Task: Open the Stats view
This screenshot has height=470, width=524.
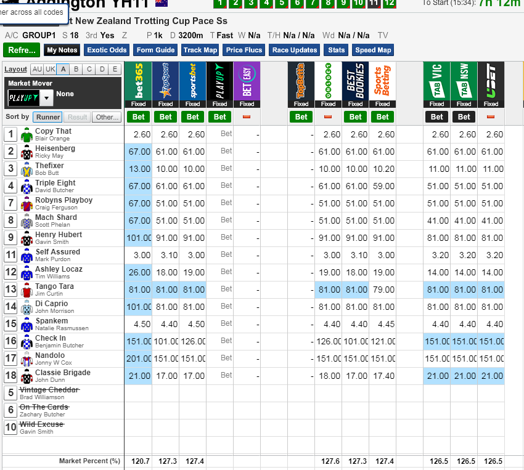Action: tap(336, 50)
